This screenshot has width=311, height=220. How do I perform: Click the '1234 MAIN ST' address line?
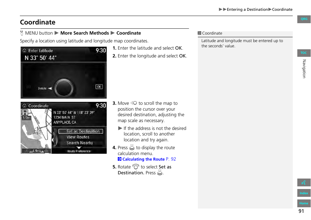[65, 118]
